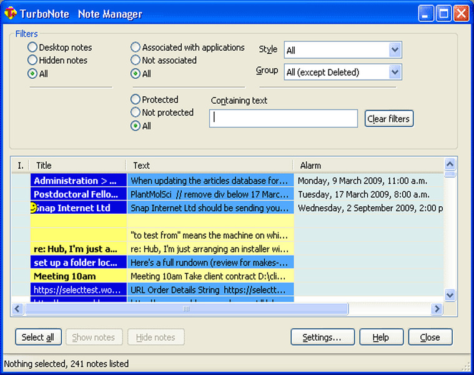The height and width of the screenshot is (375, 474).
Task: Click text 'PlantMolSci // remove div below 17 Marc...'
Action: [209, 194]
